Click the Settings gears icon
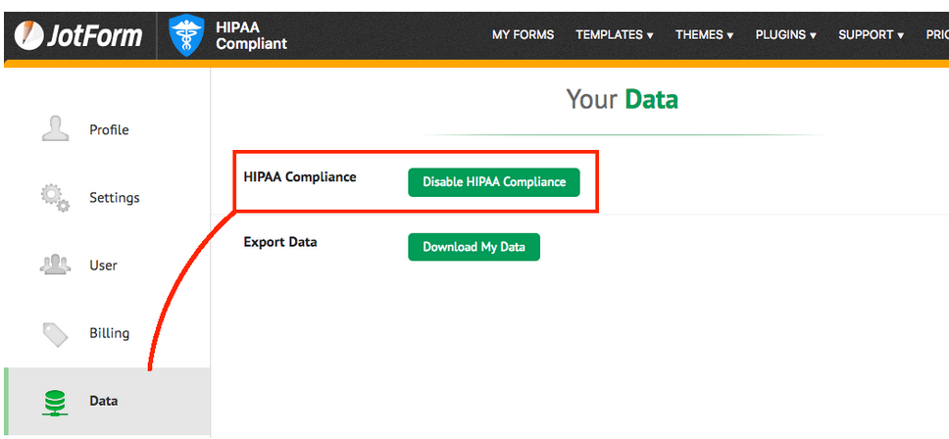949x439 pixels. point(55,198)
